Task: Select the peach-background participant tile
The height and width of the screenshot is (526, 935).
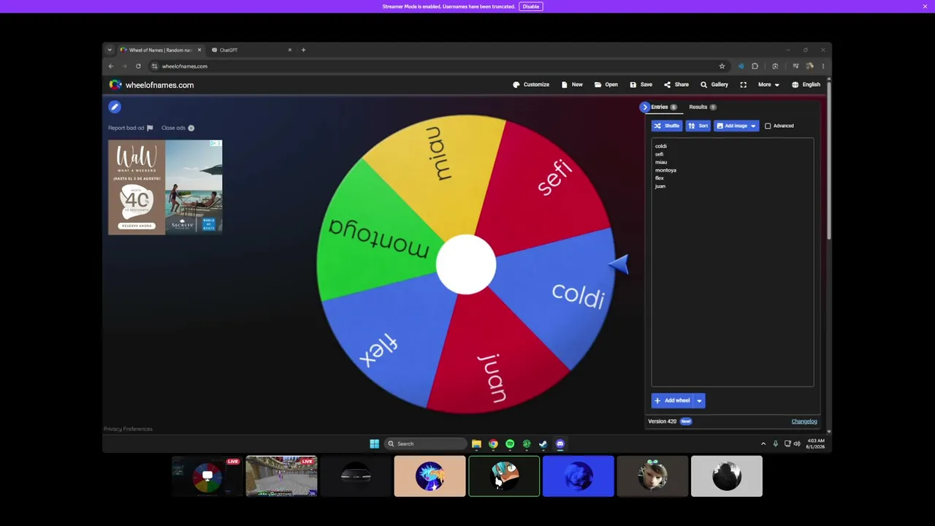Action: [x=430, y=476]
